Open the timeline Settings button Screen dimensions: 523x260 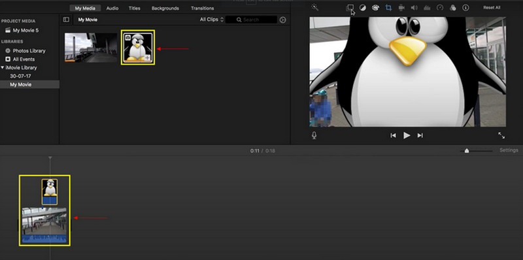pyautogui.click(x=509, y=150)
